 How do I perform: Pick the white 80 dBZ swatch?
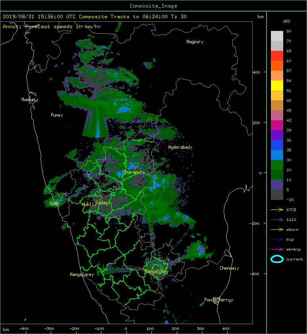pos(277,36)
